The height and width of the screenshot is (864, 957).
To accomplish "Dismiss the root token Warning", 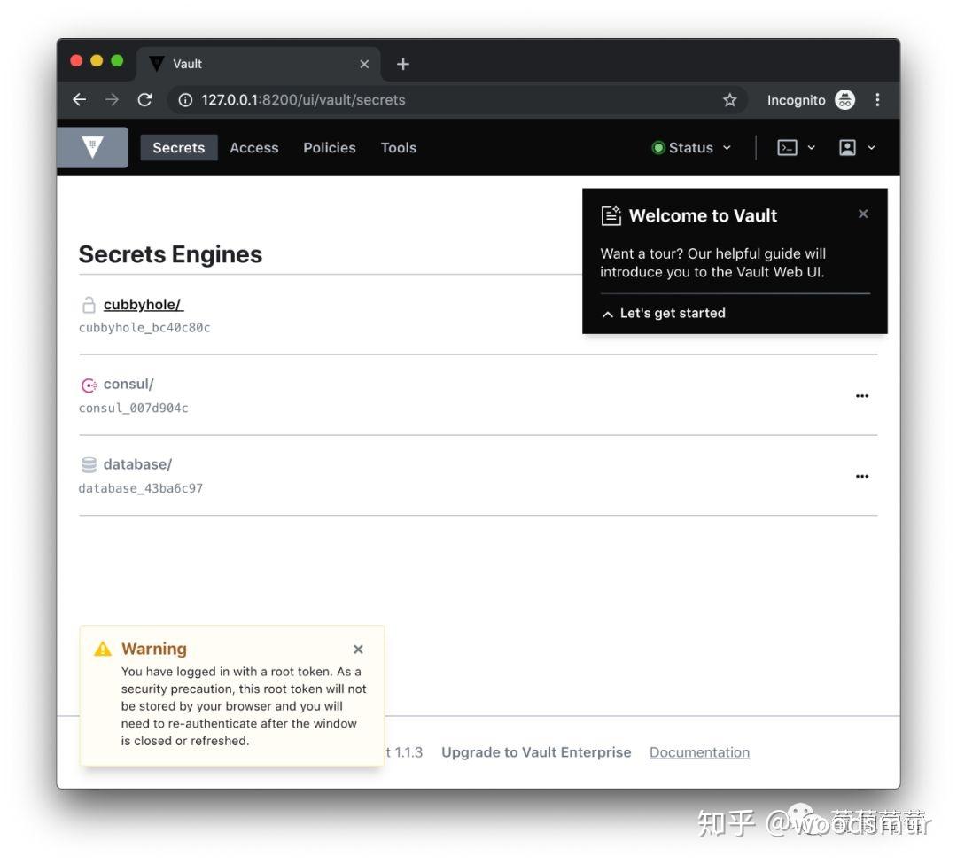I will (x=358, y=650).
